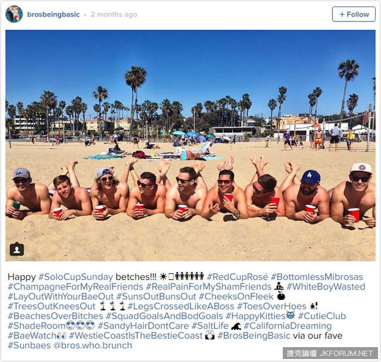The image size is (381, 362).
Task: Click the #TreesOutKneesOut hashtag
Action: coord(52,306)
